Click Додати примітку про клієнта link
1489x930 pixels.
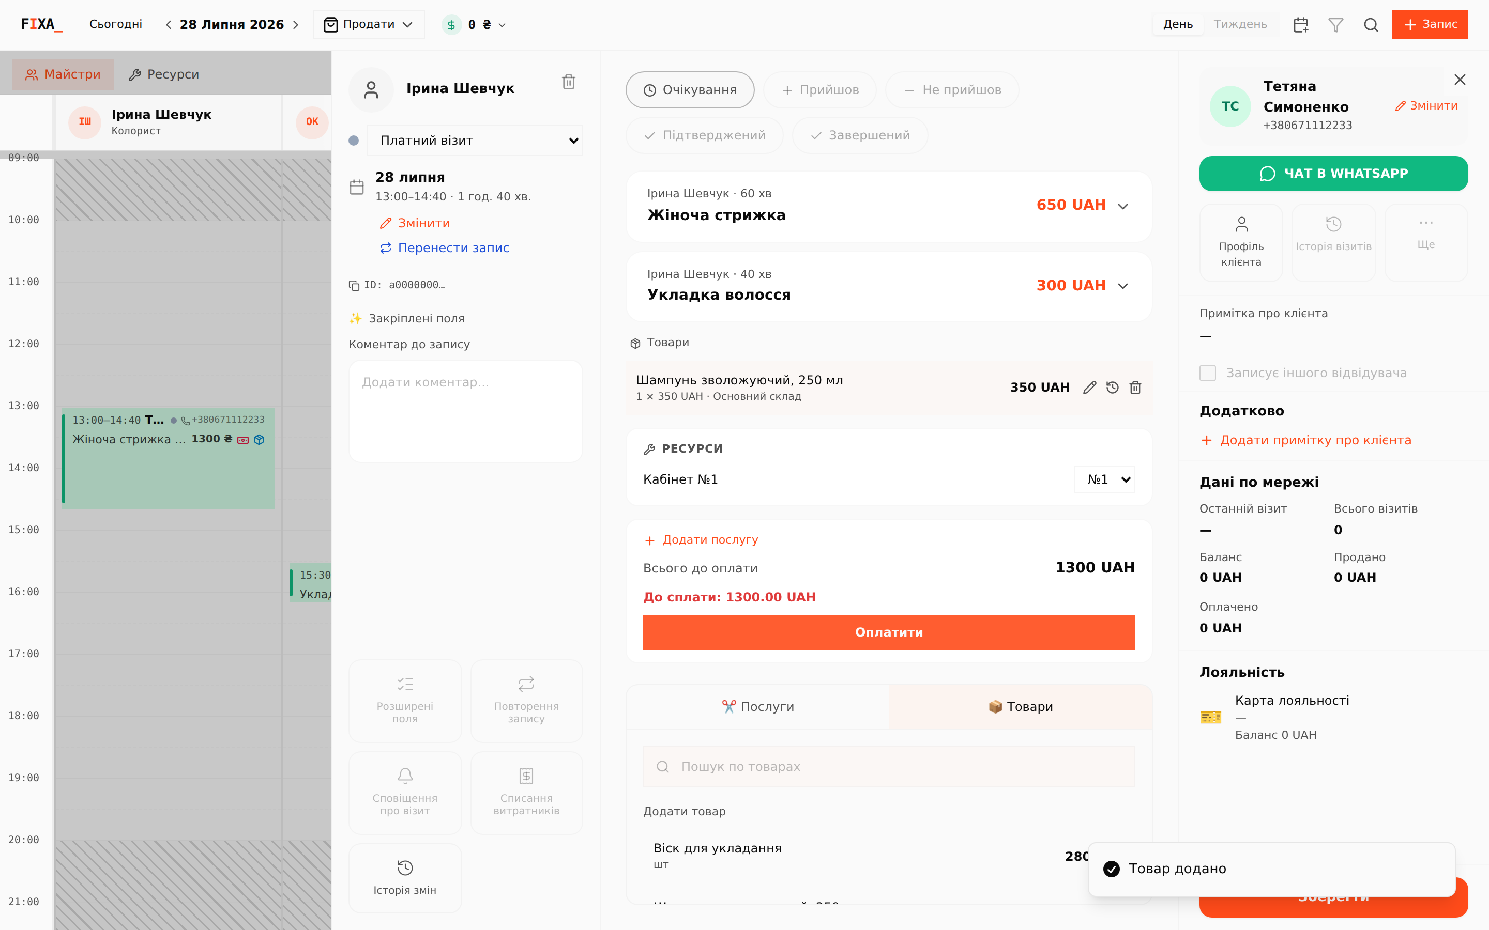pyautogui.click(x=1305, y=440)
